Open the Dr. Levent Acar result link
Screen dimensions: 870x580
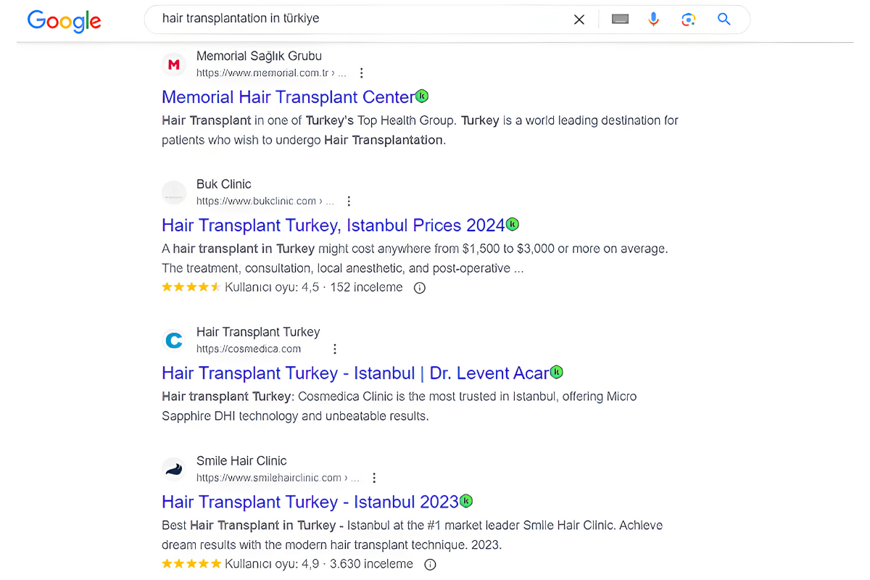[355, 373]
